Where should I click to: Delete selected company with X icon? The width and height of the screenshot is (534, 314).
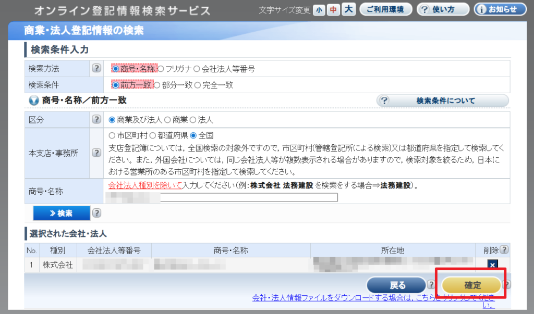[491, 265]
